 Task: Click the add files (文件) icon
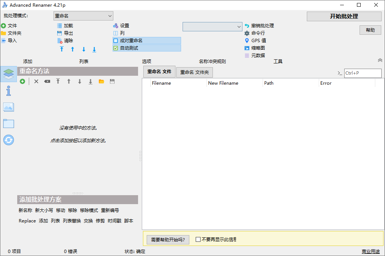click(3, 26)
